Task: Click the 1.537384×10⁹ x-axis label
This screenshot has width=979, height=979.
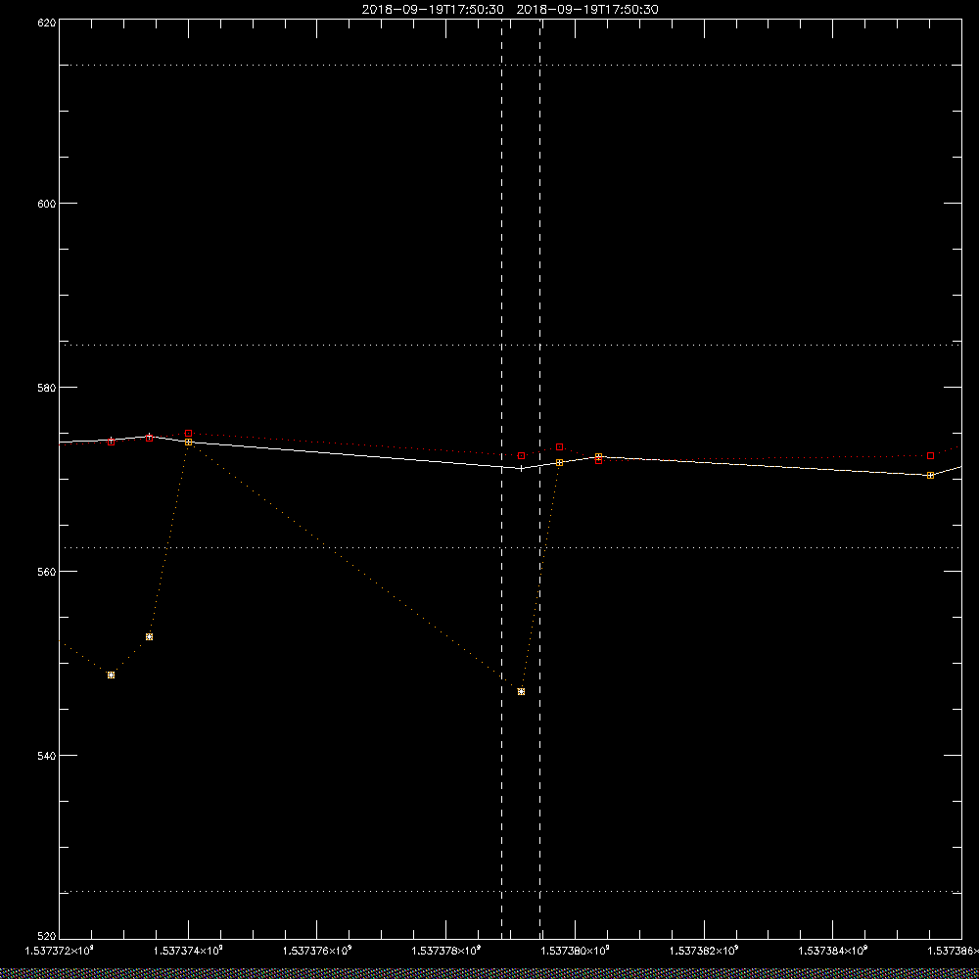Action: click(x=833, y=951)
